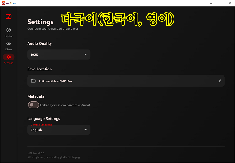This screenshot has width=235, height=163.
Task: Click the @Daddyhouse credits line
Action: [x=54, y=157]
